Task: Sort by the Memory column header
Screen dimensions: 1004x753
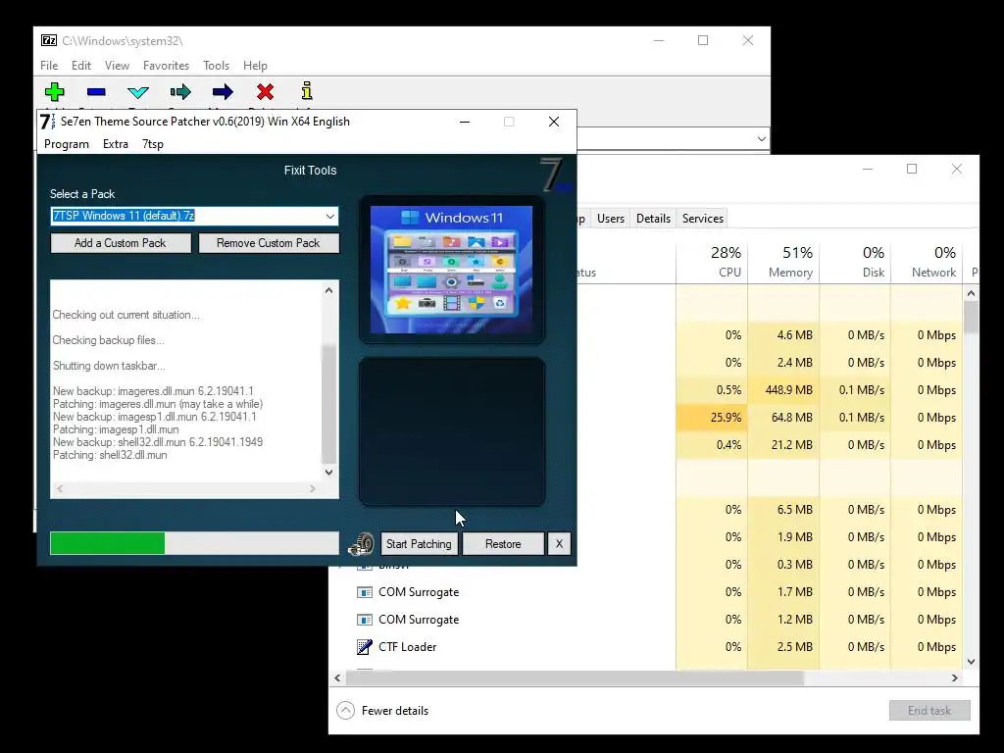Action: coord(783,262)
